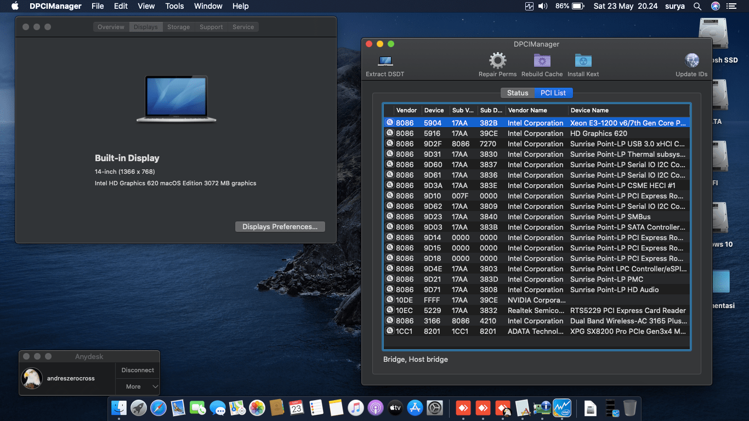Open the Service tab in About This Mac
The height and width of the screenshot is (421, 749).
[243, 27]
